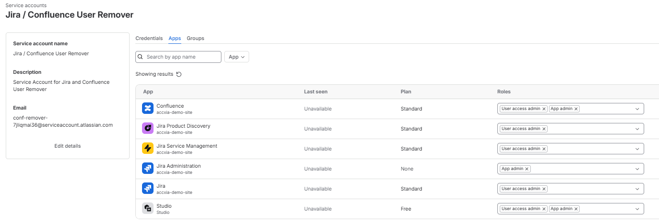Expand the Jira Service Management roles chevron
This screenshot has height=222, width=659.
click(x=637, y=149)
